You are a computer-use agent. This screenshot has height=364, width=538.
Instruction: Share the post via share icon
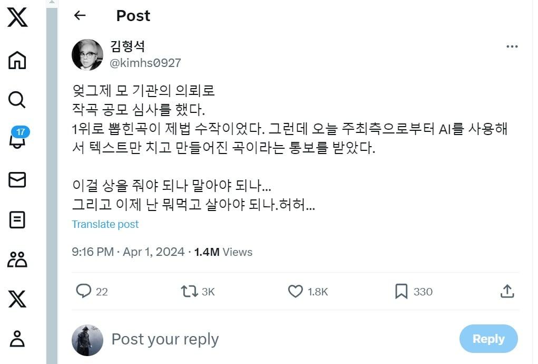click(507, 291)
